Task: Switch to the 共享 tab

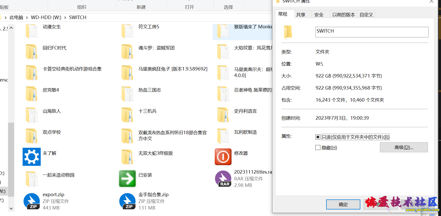Action: tap(303, 15)
